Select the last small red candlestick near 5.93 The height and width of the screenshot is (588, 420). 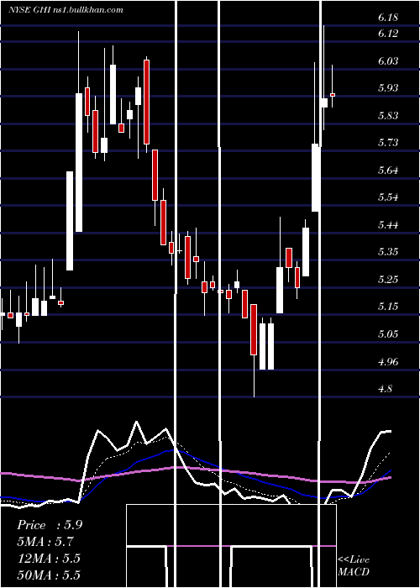[x=333, y=95]
